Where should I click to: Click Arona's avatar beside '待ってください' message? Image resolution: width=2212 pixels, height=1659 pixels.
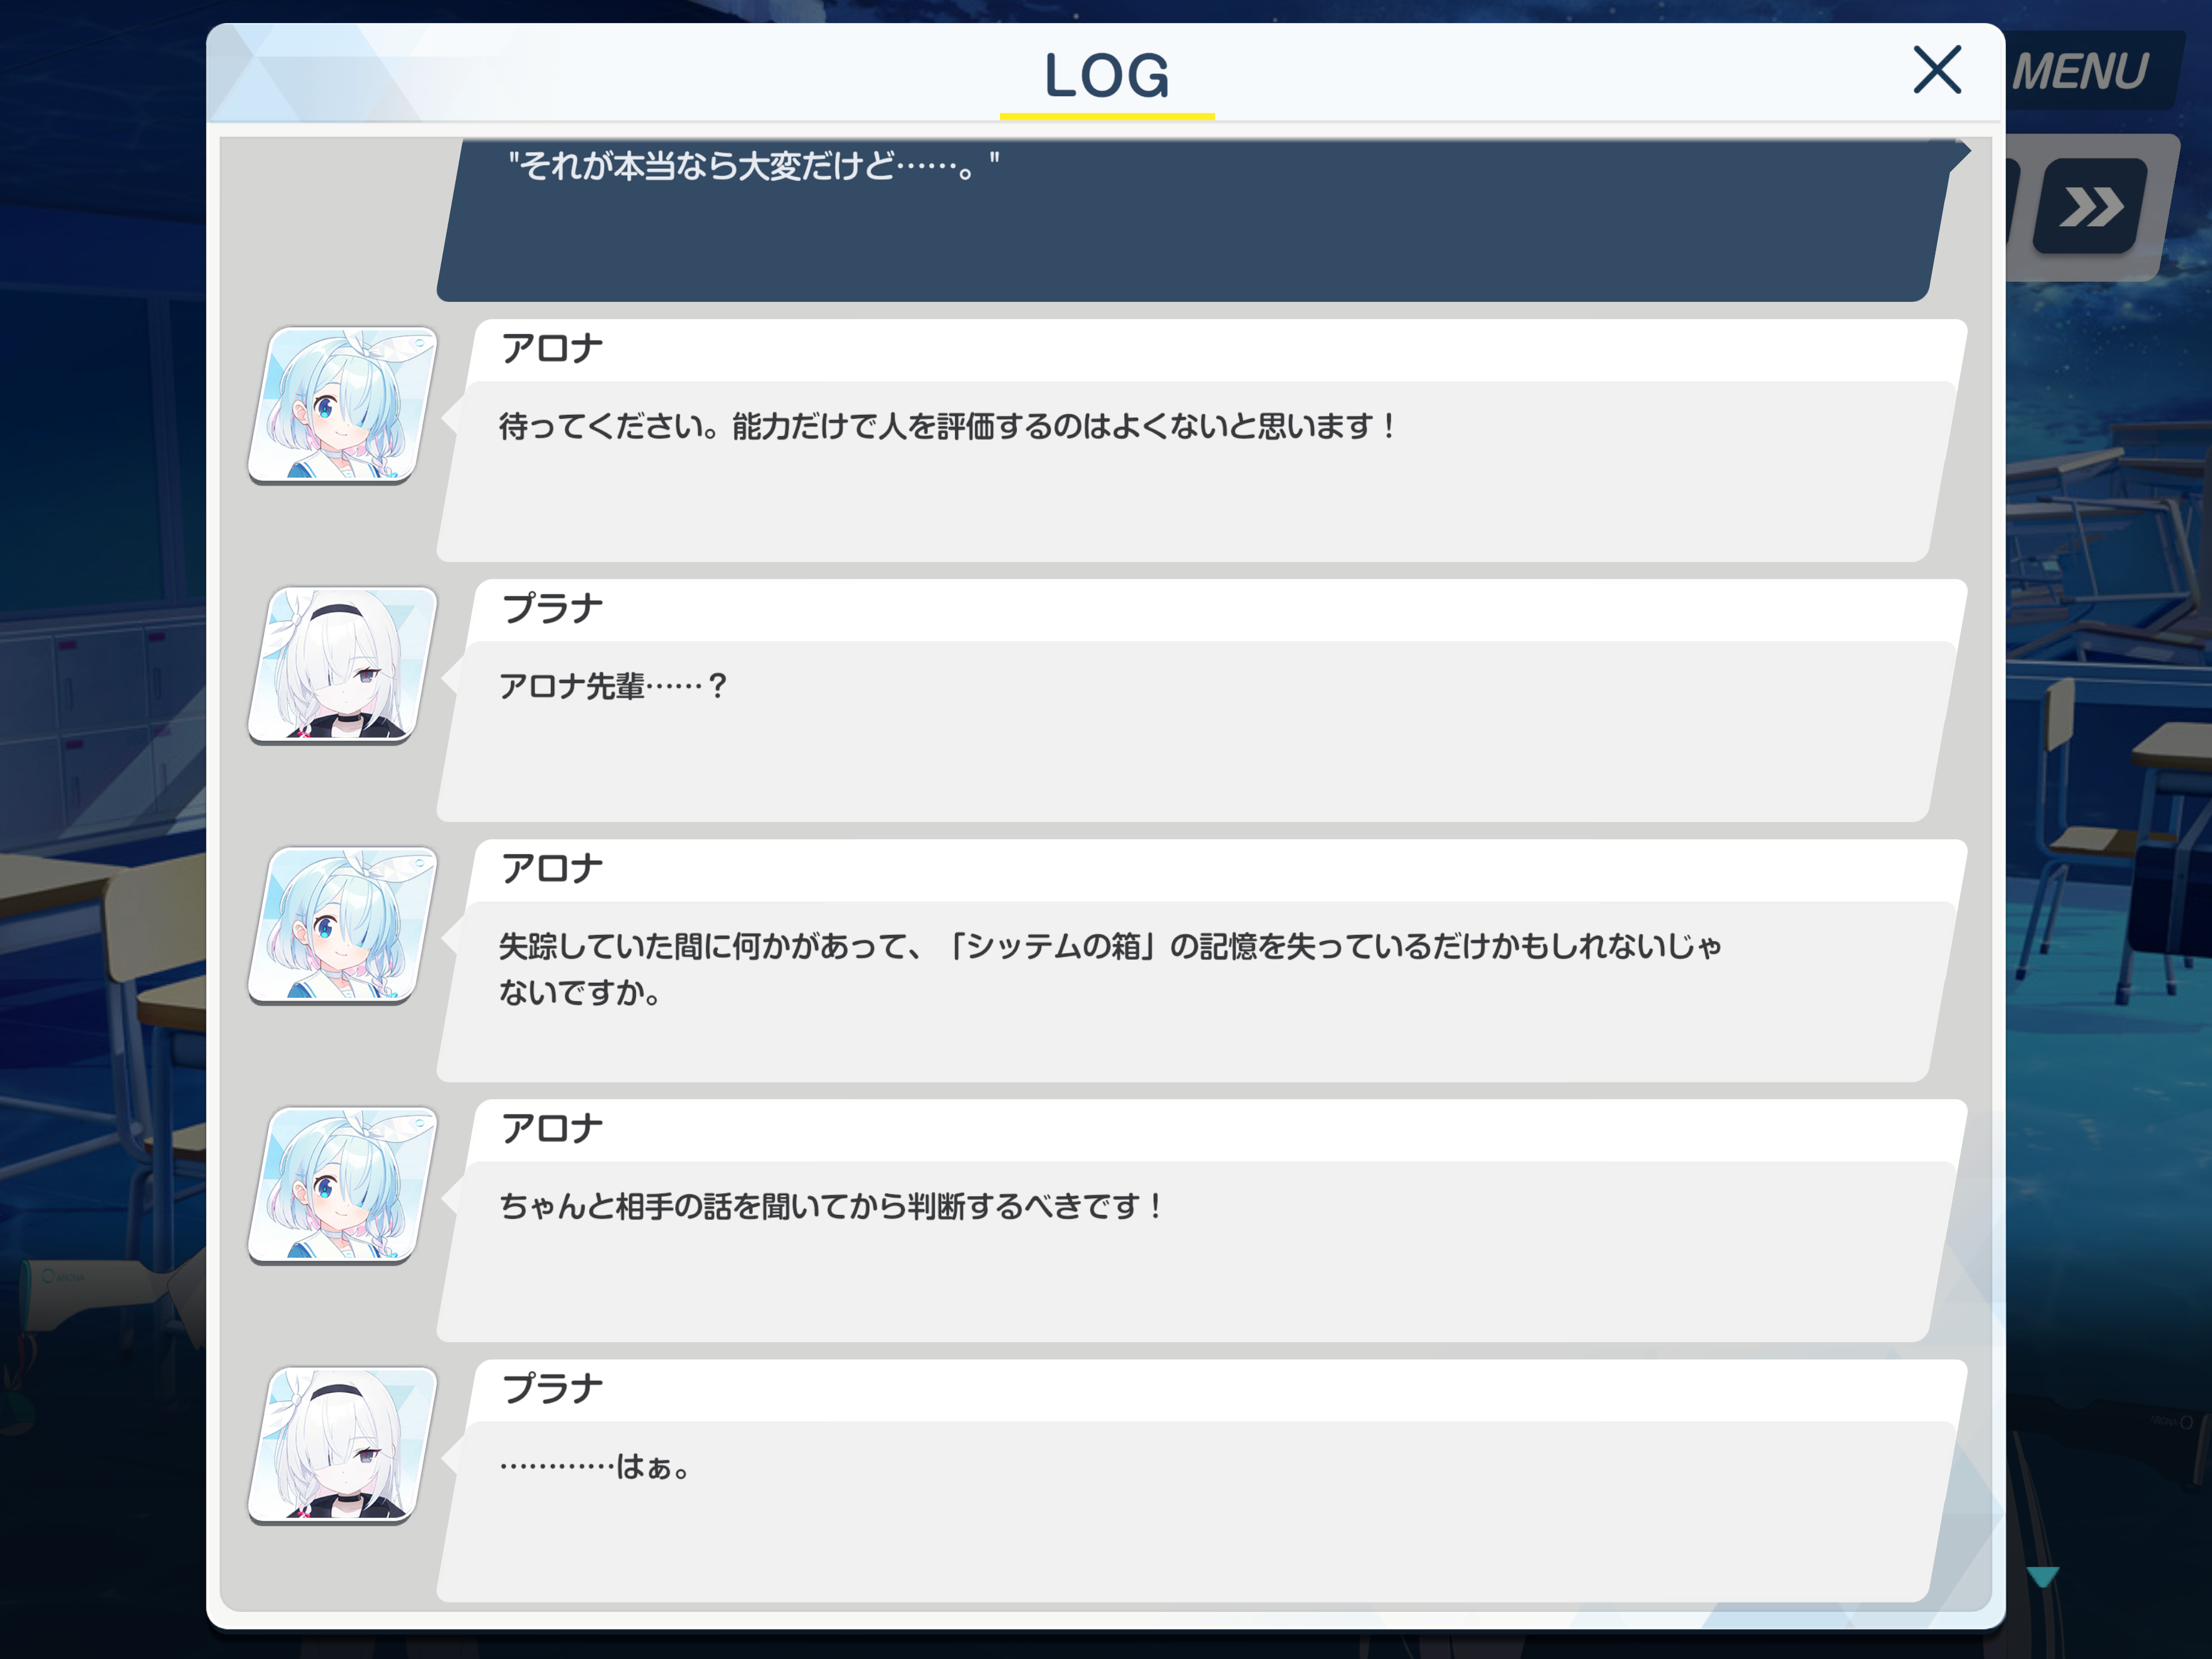(343, 405)
